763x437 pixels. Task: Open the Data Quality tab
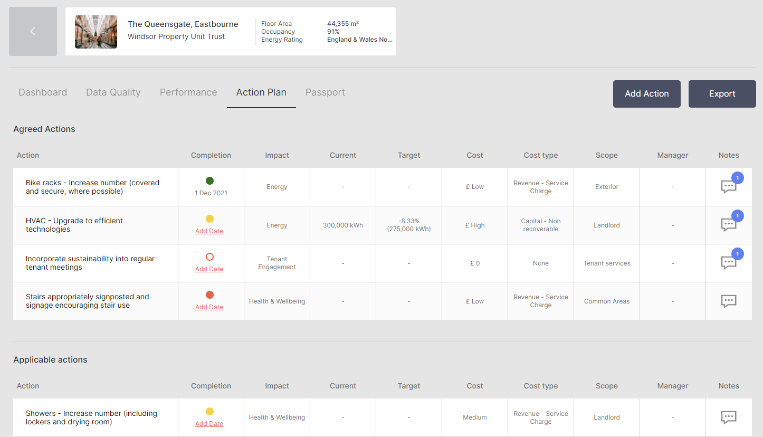tap(113, 92)
